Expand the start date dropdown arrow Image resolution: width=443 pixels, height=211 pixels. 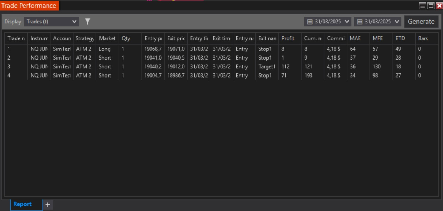click(x=347, y=22)
